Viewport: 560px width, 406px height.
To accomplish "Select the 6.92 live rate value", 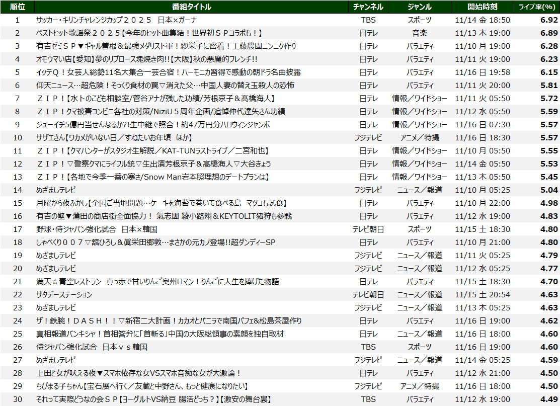I will pos(548,20).
